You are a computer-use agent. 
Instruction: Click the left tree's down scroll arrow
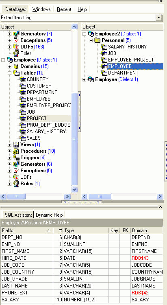pos(74,189)
